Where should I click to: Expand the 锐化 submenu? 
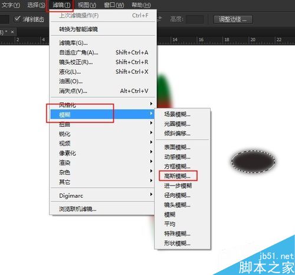tap(103, 134)
